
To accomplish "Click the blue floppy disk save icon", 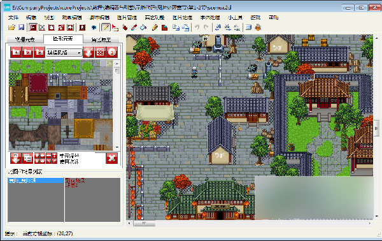I will coord(21,27).
